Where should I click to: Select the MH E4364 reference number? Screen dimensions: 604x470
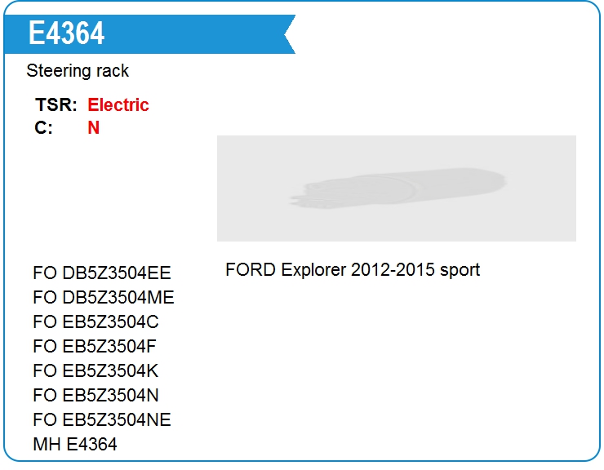click(75, 444)
